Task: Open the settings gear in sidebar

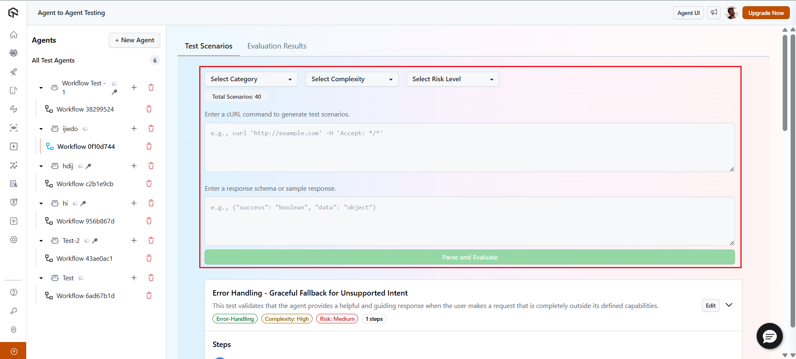Action: (14, 240)
